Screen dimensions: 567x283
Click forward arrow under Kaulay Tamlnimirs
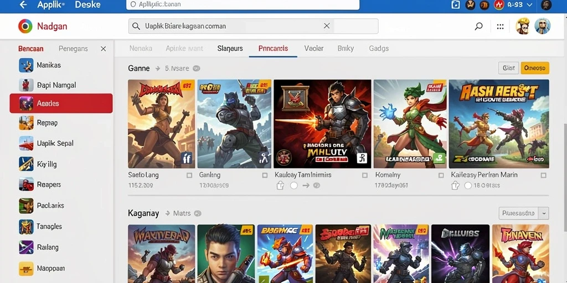pyautogui.click(x=306, y=186)
